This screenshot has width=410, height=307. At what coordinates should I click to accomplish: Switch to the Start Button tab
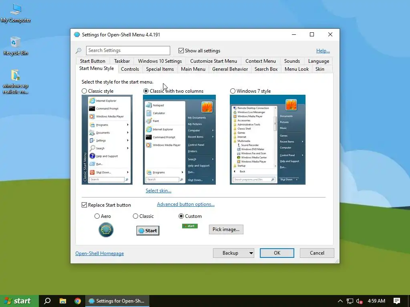[92, 61]
